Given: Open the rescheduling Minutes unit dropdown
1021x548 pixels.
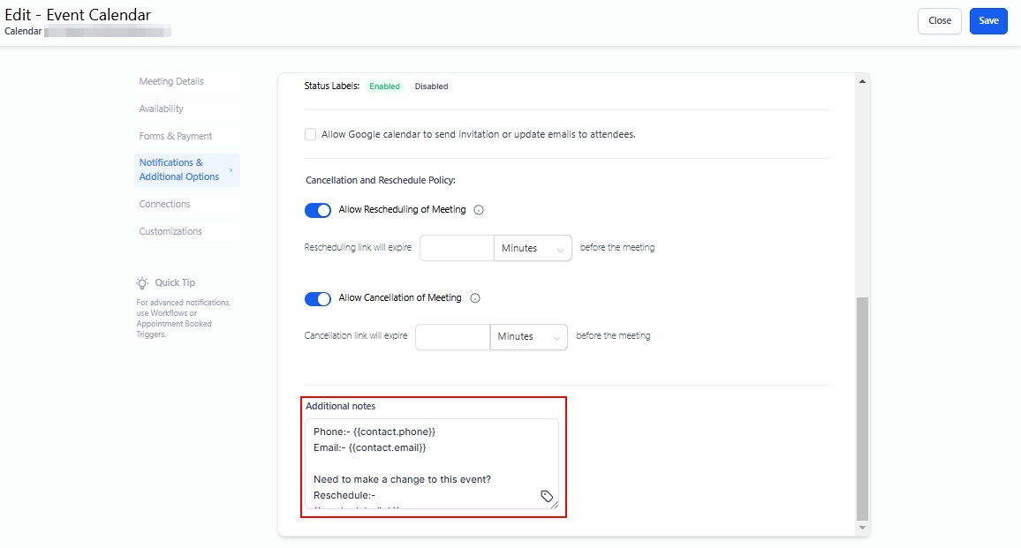Looking at the screenshot, I should [x=533, y=248].
